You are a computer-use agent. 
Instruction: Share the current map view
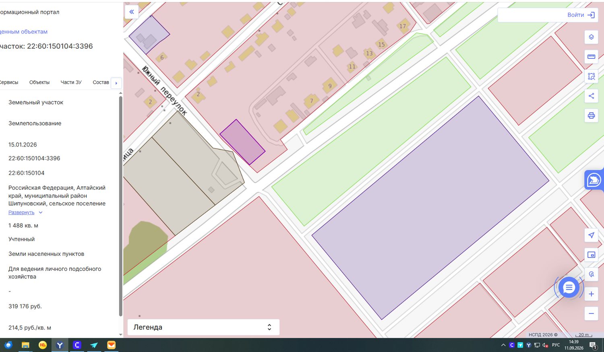pos(591,96)
